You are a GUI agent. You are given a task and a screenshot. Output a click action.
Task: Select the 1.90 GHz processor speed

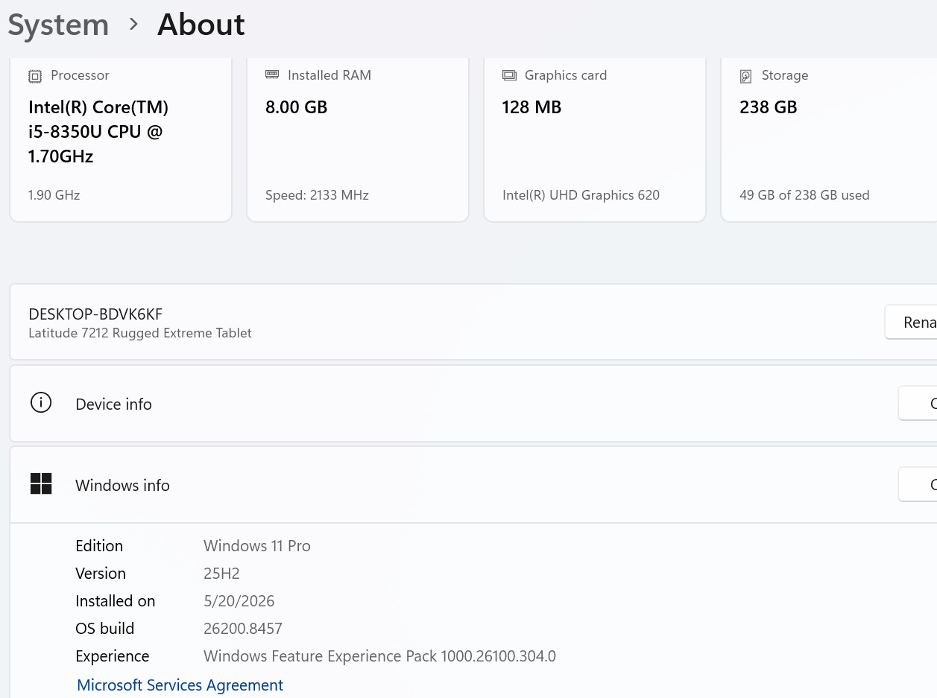point(54,195)
